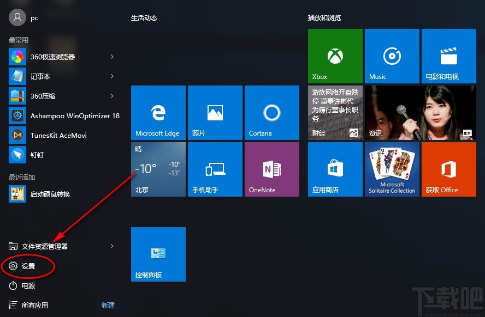Launch Microsoft Solitaire Collection

(x=392, y=169)
